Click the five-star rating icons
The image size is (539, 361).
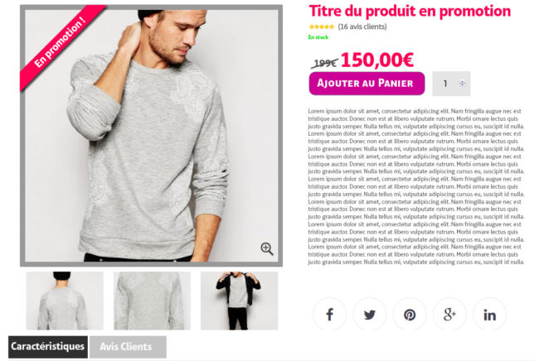coord(322,26)
